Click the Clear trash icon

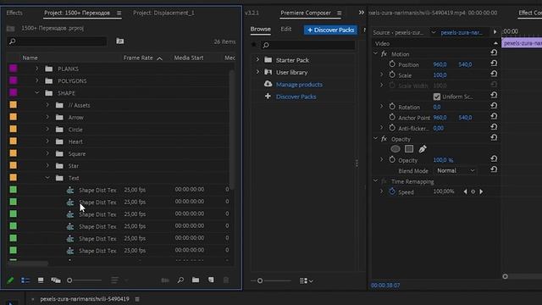[x=226, y=280]
